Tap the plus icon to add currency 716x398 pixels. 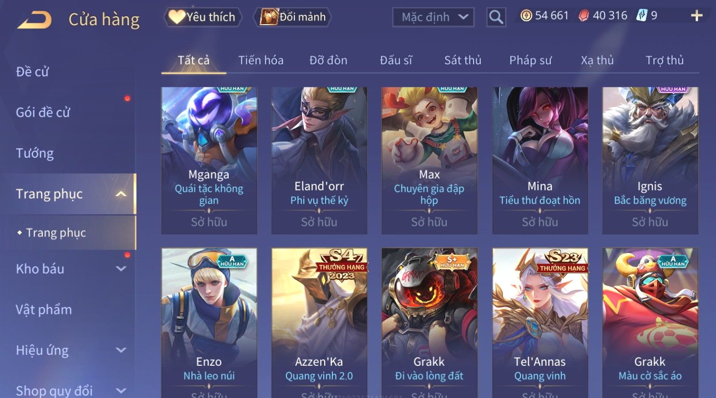point(697,16)
